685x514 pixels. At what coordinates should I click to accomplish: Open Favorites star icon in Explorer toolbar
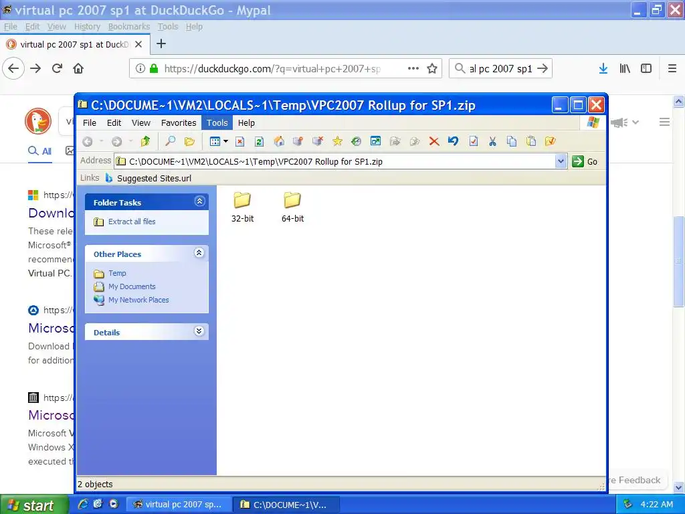[337, 141]
